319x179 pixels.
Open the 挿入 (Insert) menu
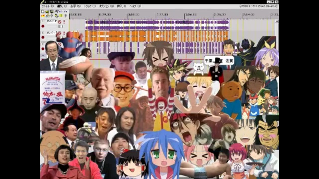(x=122, y=6)
